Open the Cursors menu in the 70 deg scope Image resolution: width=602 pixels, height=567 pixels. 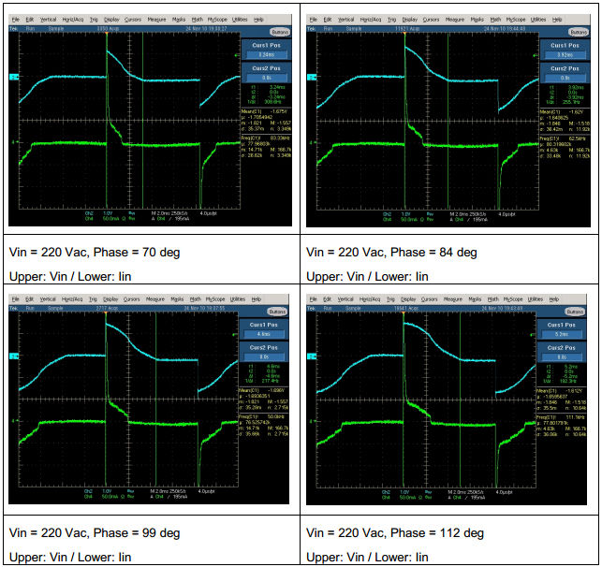point(135,19)
